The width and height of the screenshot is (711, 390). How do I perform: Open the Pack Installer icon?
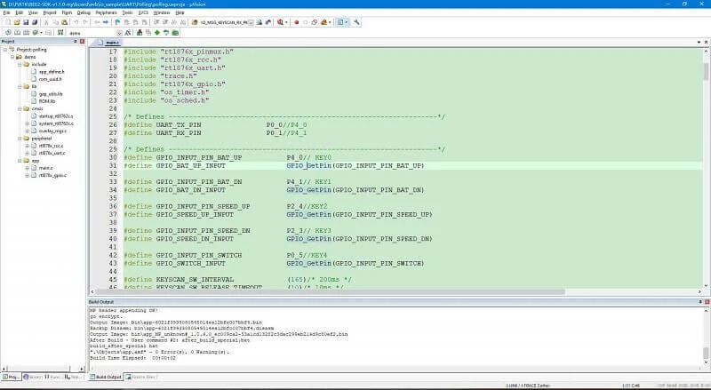click(x=175, y=33)
